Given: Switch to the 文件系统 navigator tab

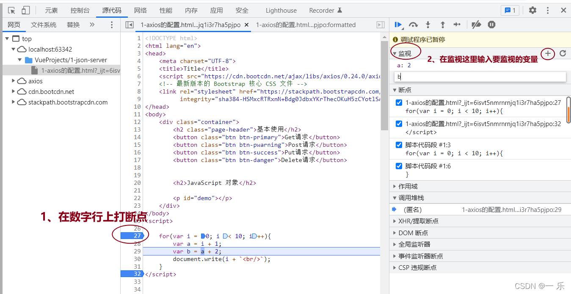Looking at the screenshot, I should [x=44, y=25].
